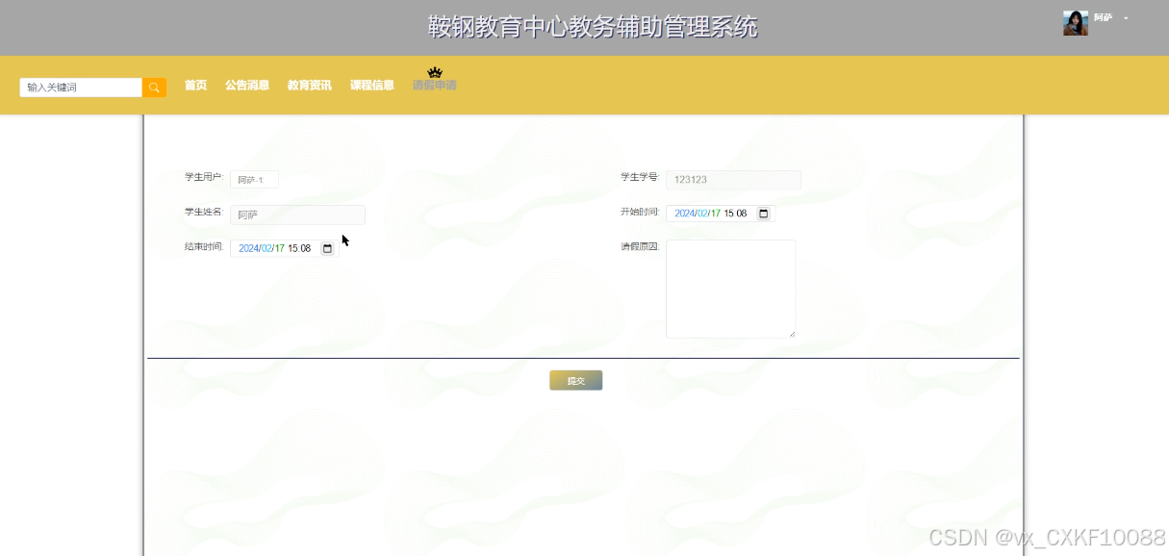Go to 首页 navigation item
Viewport: 1169px width, 556px height.
pos(195,86)
